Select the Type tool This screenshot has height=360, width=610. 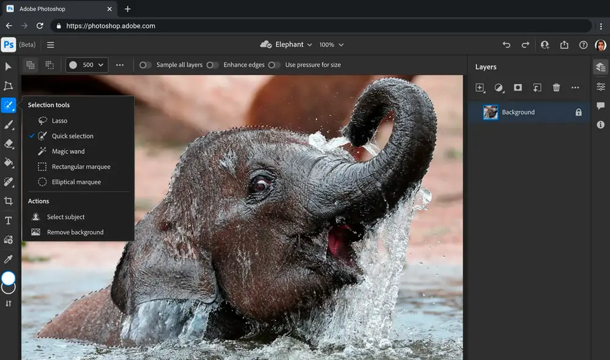point(8,220)
